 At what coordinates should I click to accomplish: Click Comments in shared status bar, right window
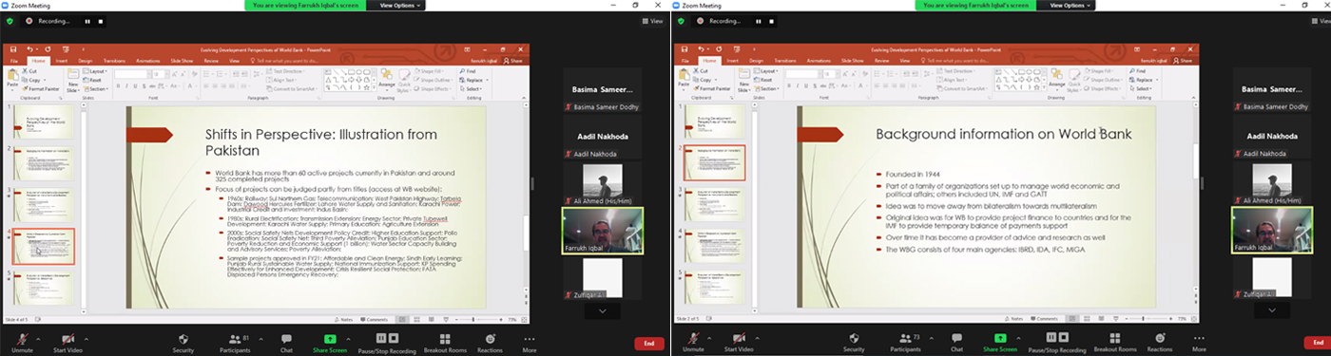[1043, 319]
